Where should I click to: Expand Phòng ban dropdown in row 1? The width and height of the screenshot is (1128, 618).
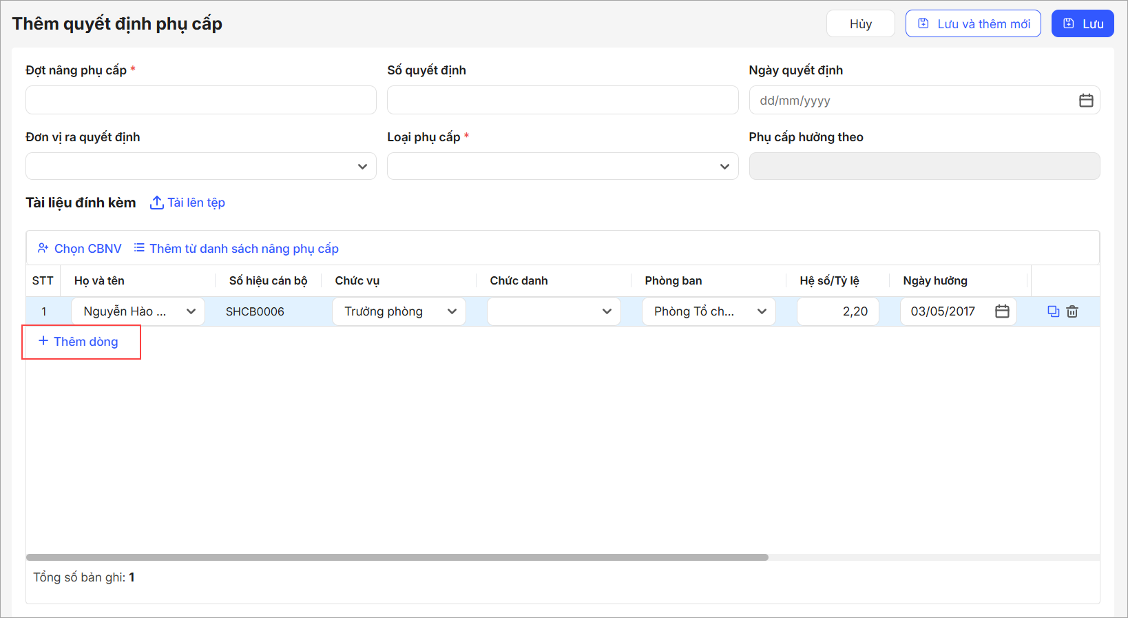(x=762, y=311)
